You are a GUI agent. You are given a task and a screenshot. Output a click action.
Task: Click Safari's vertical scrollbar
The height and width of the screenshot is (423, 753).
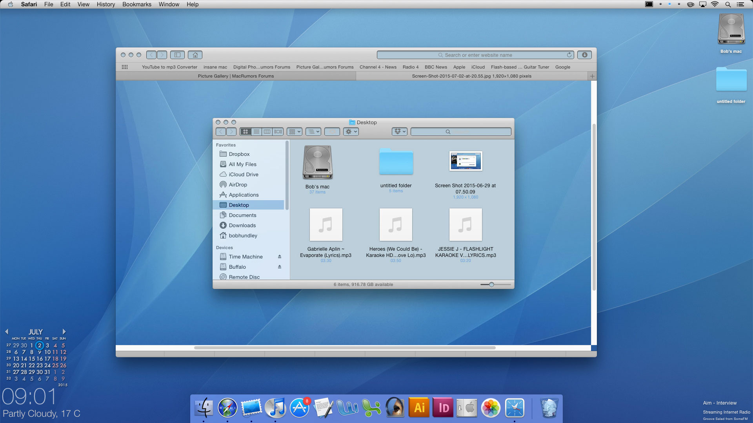coord(594,207)
